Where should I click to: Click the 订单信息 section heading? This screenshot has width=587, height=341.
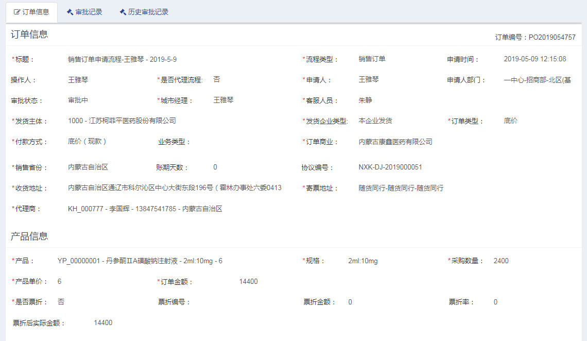[x=29, y=35]
